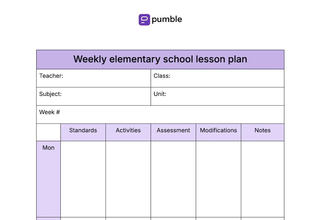Select the Monday Notes cell
Viewport: 321px width, 220px height.
262,179
